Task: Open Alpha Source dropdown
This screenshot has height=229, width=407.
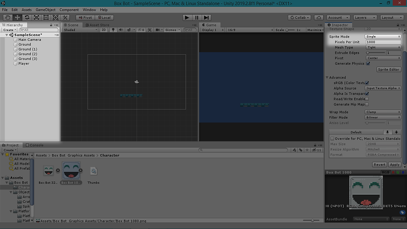Action: [383, 88]
